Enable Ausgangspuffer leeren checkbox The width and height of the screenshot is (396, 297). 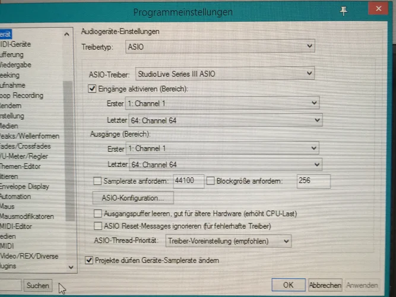point(98,214)
